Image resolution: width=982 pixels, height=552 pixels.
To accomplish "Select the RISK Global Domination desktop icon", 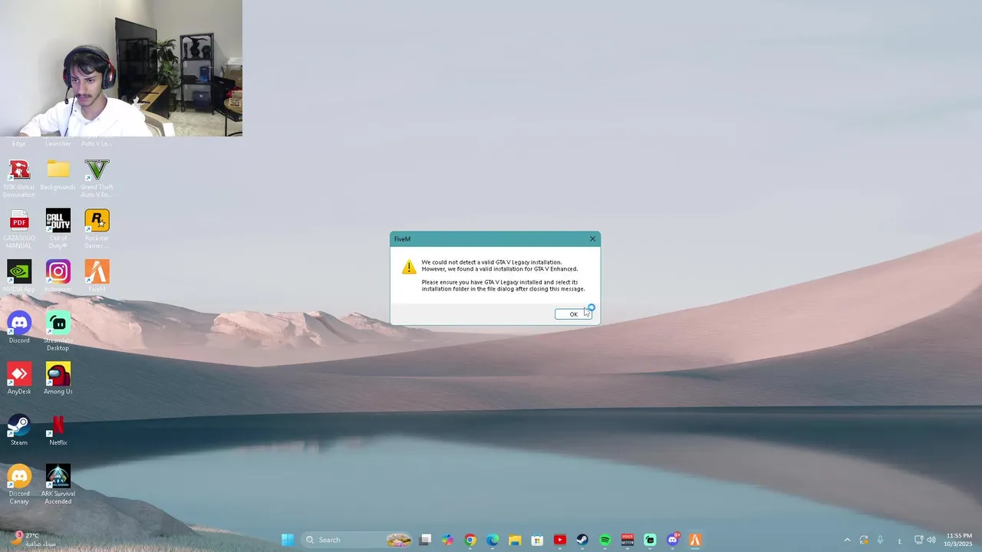I will (19, 179).
